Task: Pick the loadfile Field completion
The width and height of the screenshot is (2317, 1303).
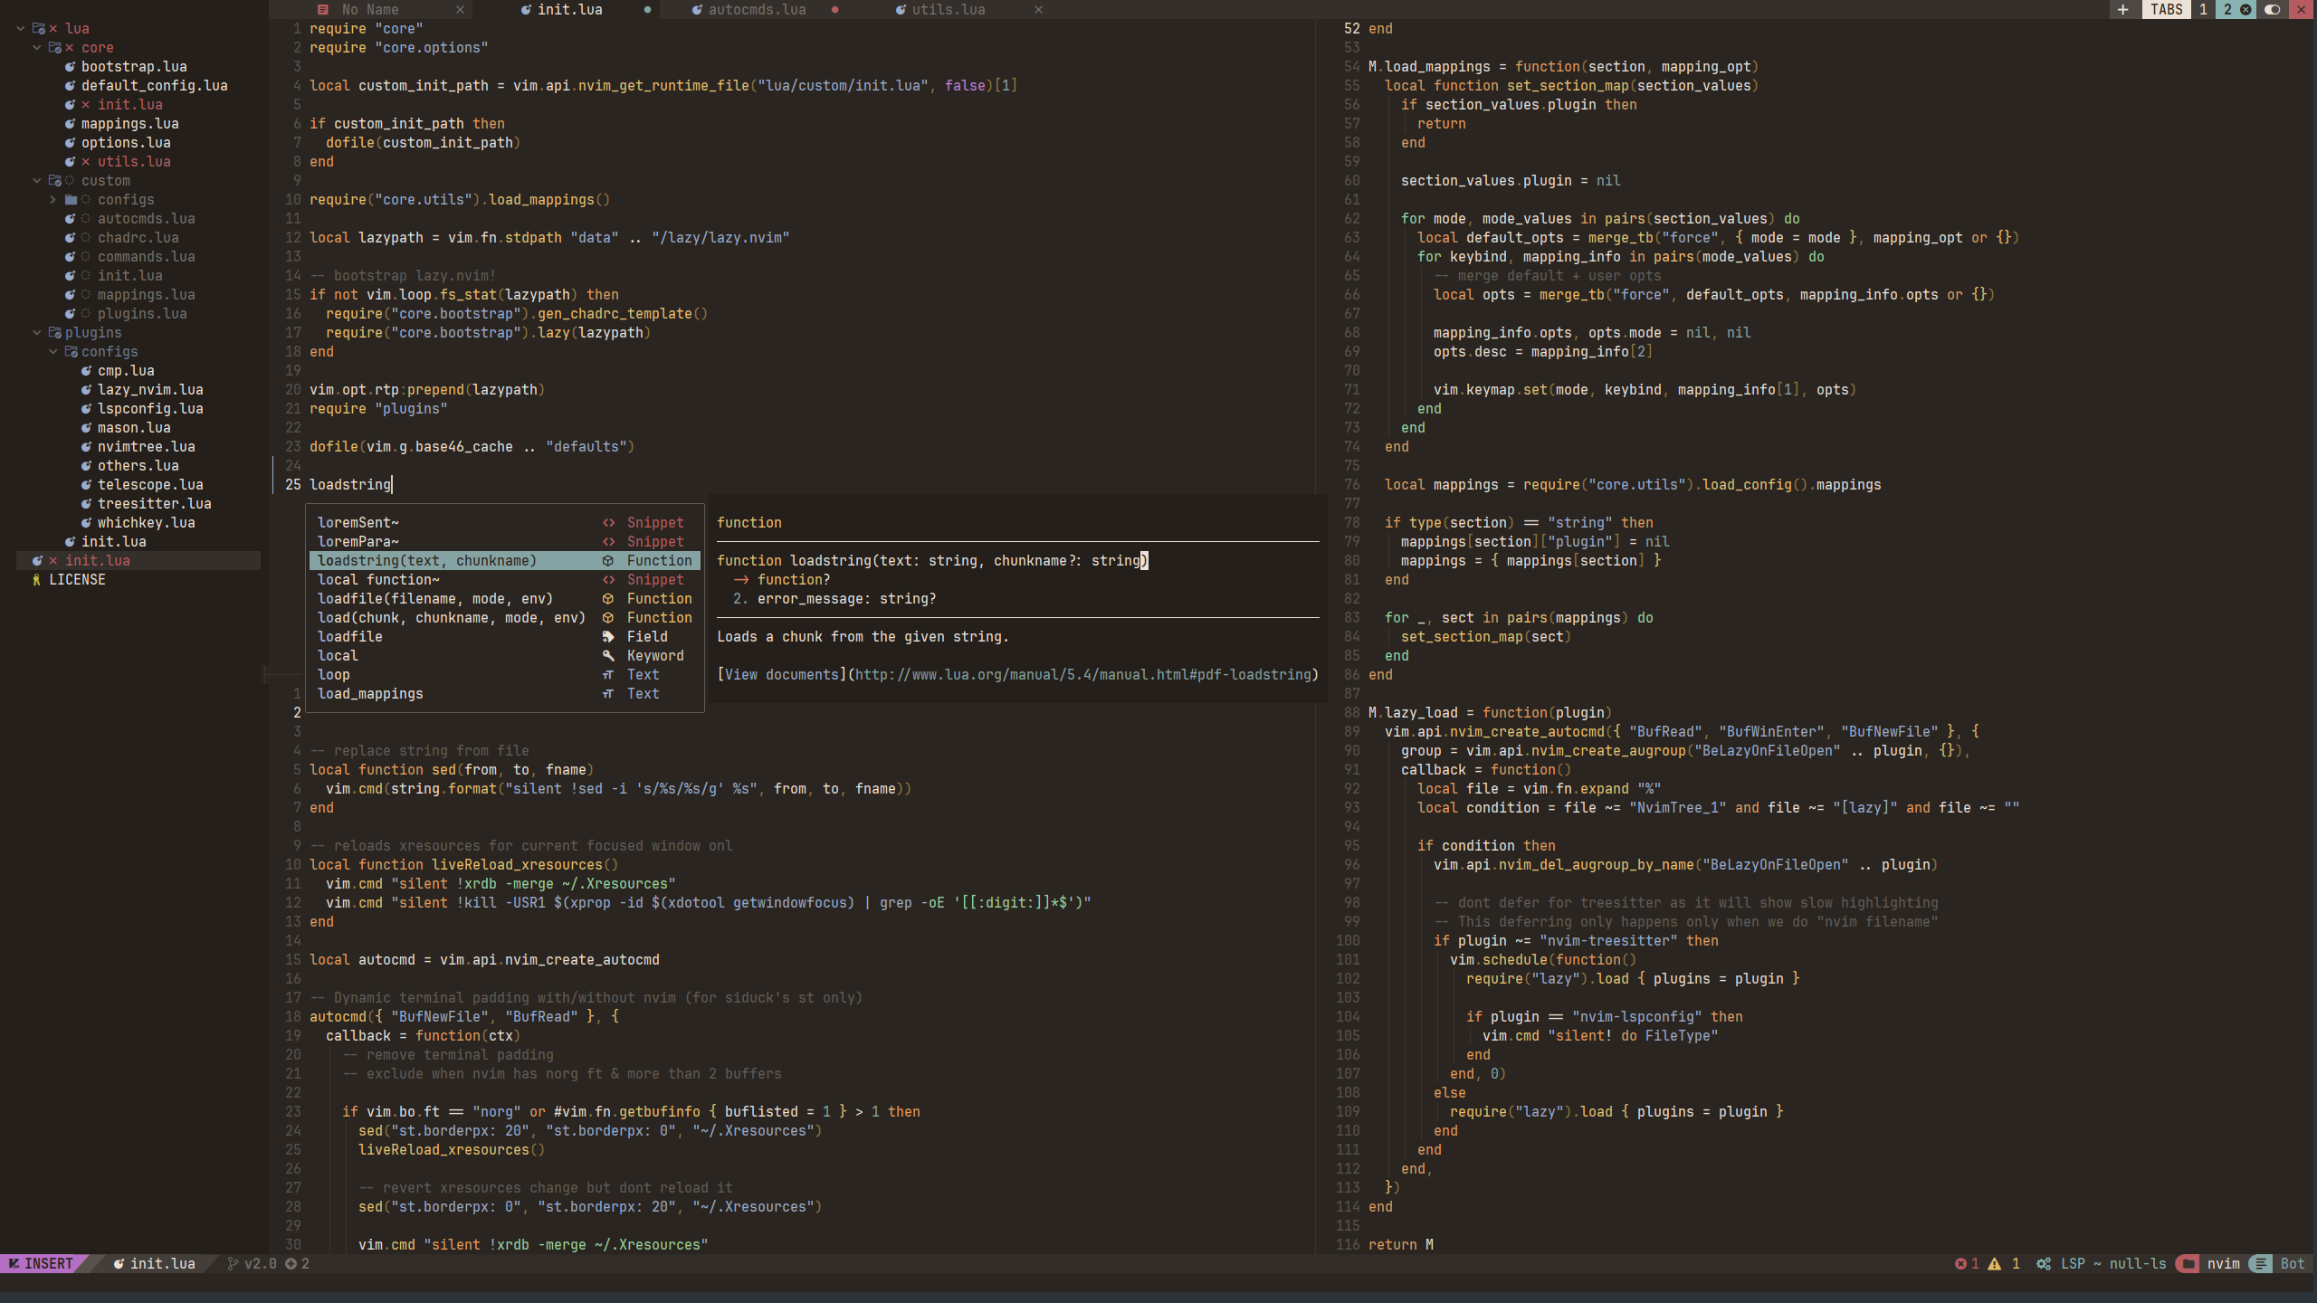Action: pos(505,636)
